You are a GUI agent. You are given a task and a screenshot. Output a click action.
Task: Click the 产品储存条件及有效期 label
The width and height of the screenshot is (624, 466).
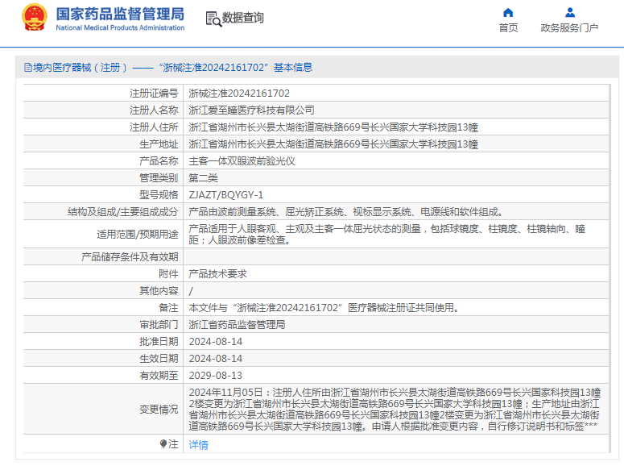tap(130, 257)
